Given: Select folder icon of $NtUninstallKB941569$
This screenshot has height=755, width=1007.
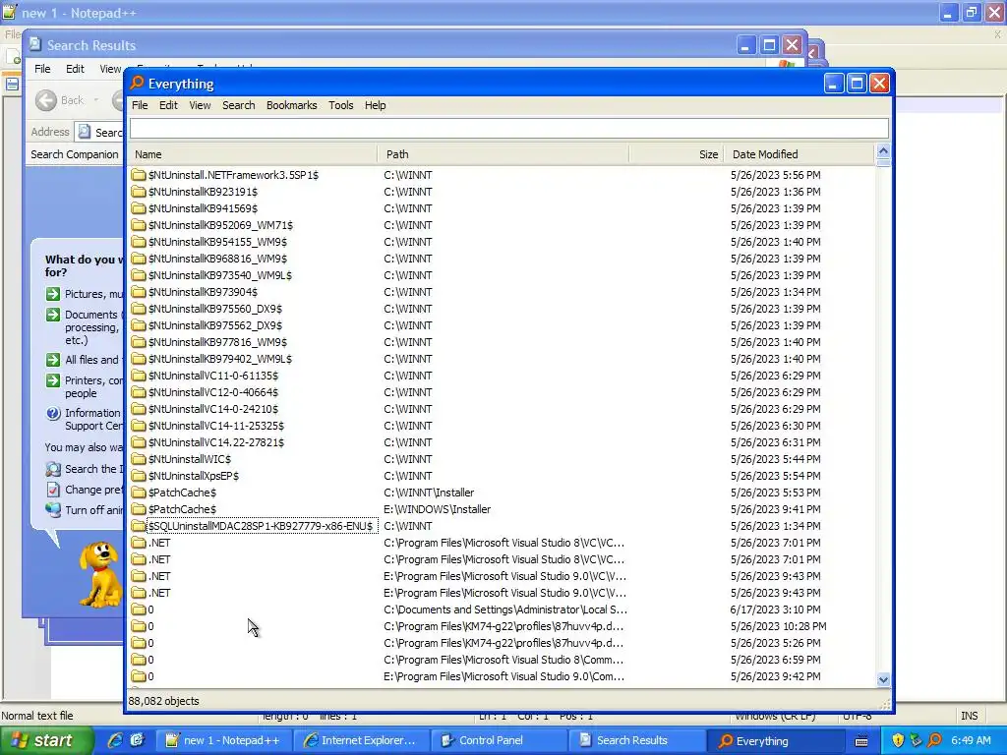Looking at the screenshot, I should (x=138, y=208).
